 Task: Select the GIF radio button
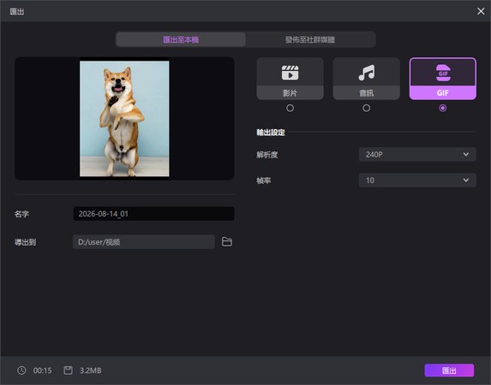click(x=443, y=108)
